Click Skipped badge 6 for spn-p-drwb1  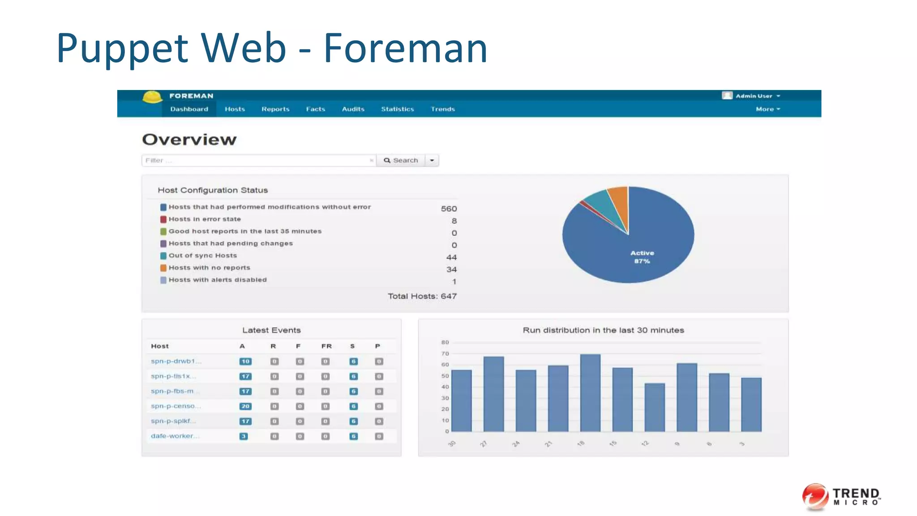[354, 361]
